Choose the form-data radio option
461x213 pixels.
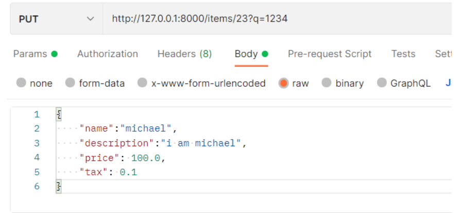click(95, 83)
